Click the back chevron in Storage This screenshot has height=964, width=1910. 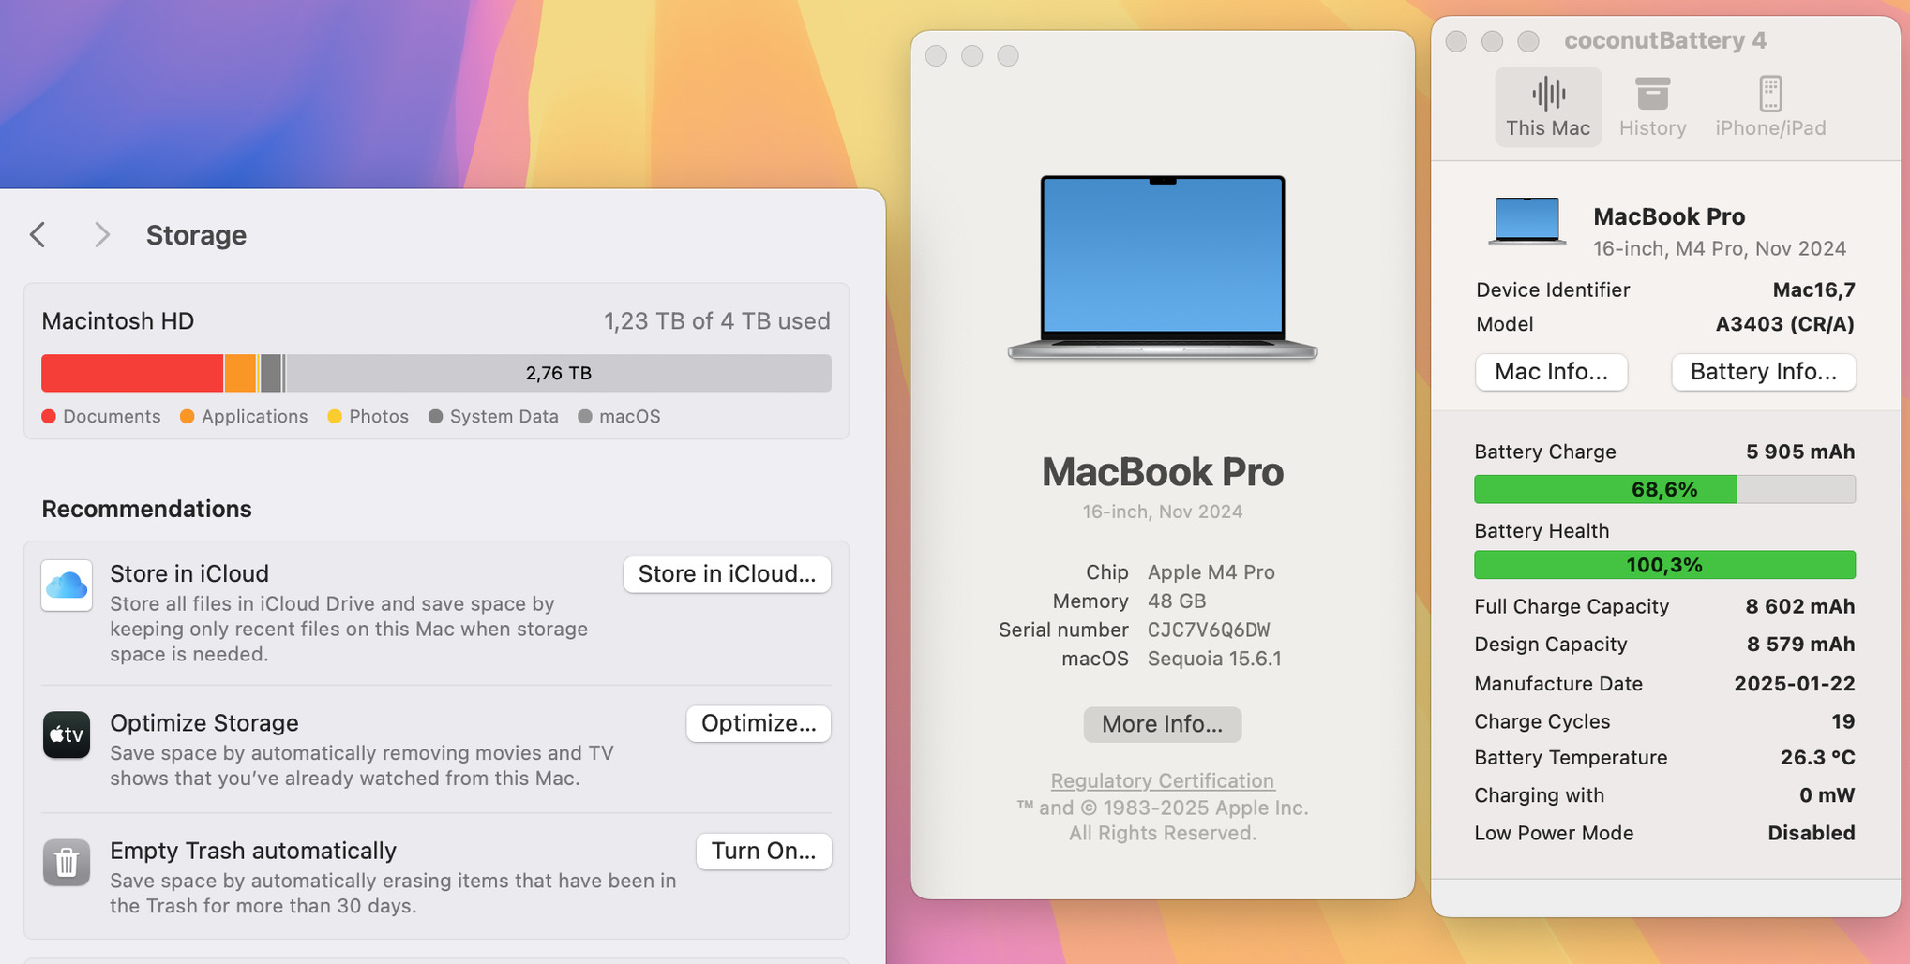[x=38, y=234]
